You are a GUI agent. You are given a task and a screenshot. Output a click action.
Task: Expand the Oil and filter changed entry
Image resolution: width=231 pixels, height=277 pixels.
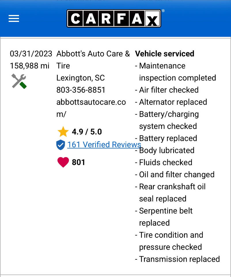click(x=177, y=174)
